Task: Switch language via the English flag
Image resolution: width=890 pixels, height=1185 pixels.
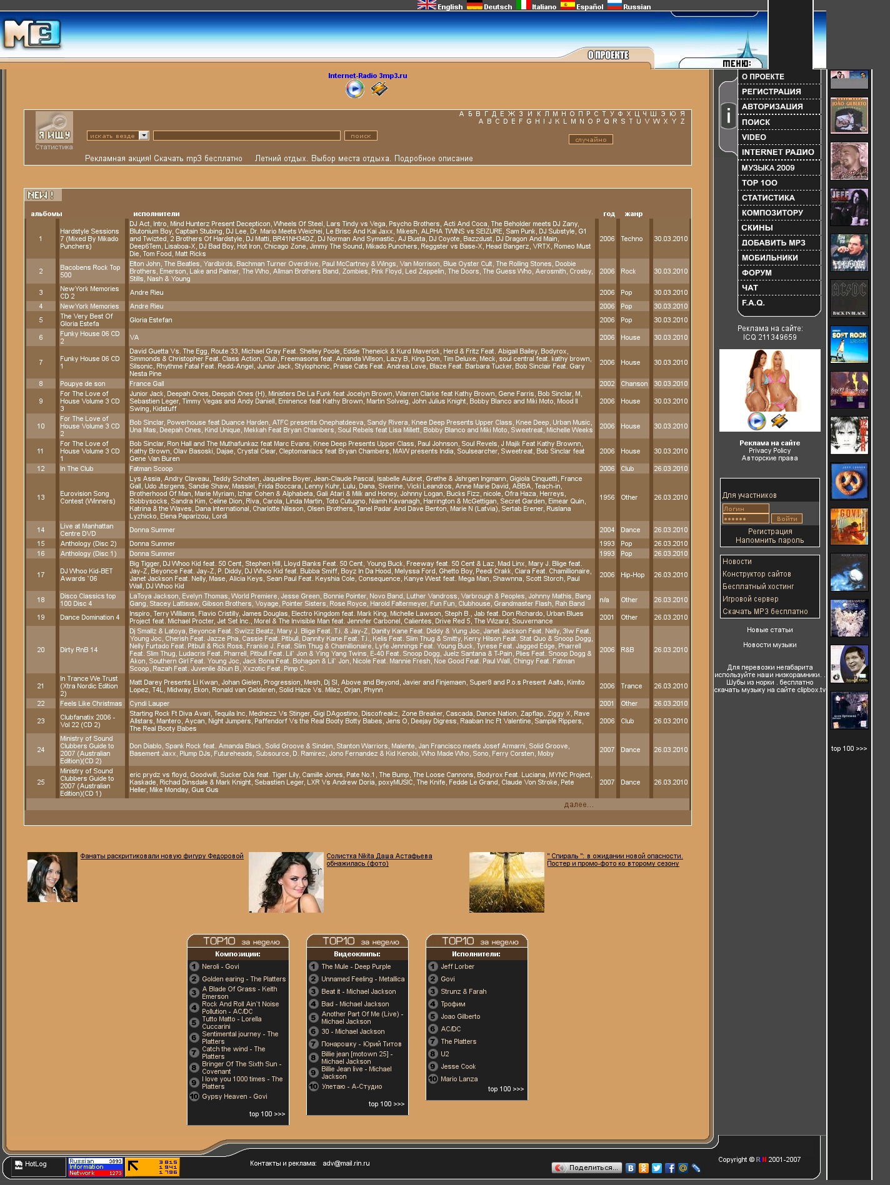Action: (x=427, y=6)
